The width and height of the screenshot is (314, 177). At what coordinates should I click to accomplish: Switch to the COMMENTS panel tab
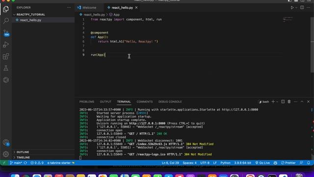coord(145,102)
